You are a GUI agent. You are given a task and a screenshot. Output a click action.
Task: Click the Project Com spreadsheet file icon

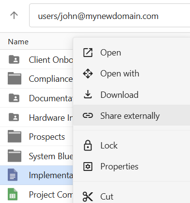click(x=13, y=194)
